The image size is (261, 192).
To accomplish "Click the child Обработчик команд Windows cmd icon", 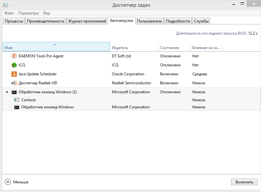I will (x=17, y=107).
